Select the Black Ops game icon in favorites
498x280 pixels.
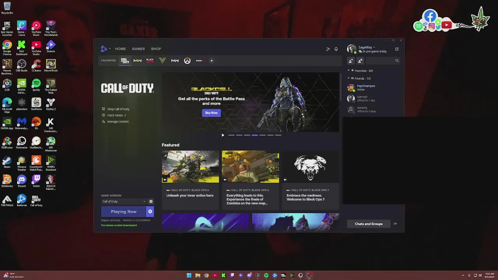[x=150, y=61]
